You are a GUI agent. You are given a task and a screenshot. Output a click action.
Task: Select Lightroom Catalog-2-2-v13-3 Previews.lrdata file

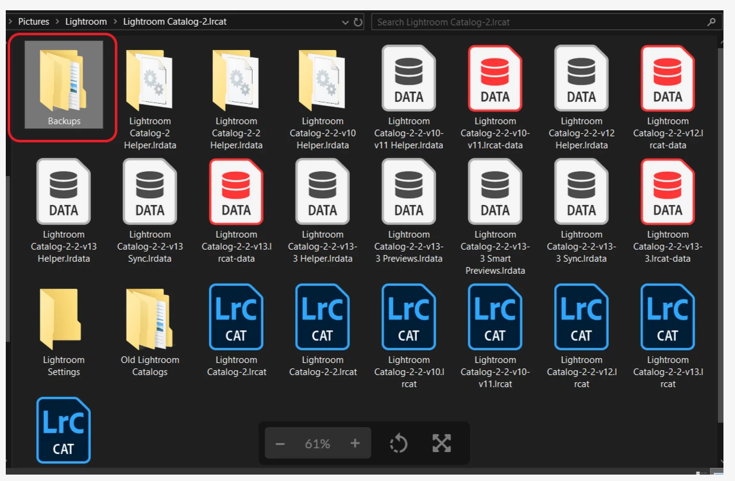click(409, 212)
